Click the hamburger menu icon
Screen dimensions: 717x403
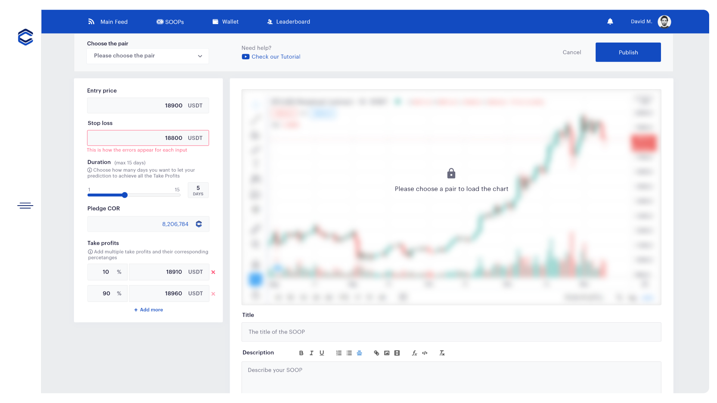[x=25, y=206]
